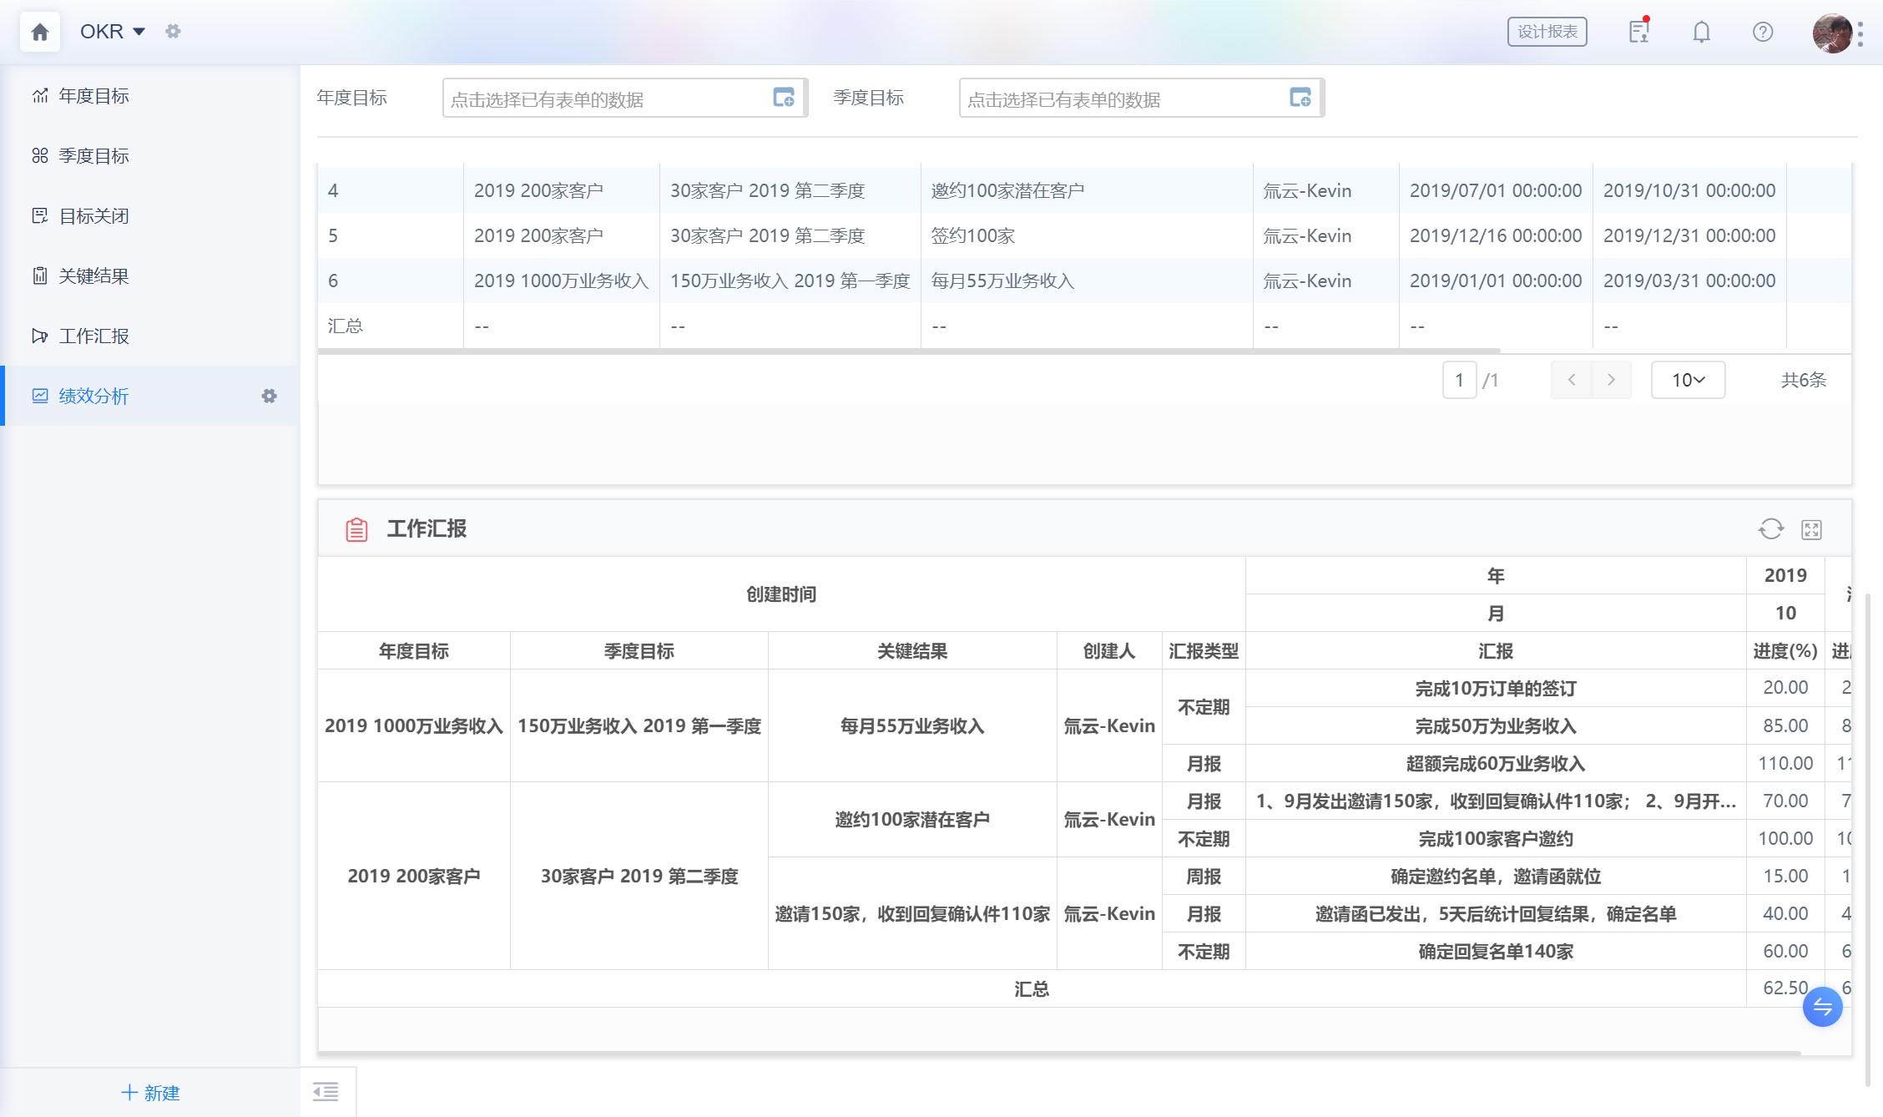Click report 超额完成60万业务收入

click(1496, 764)
